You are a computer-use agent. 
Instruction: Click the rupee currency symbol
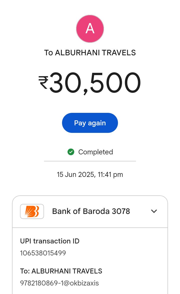[43, 82]
